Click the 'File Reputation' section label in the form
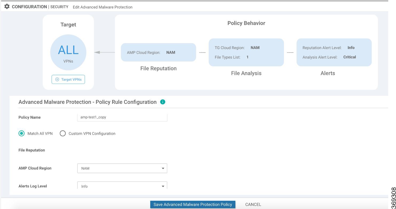 pyautogui.click(x=32, y=150)
